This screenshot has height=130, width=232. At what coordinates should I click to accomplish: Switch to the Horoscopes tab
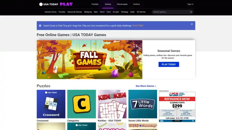pos(122,4)
